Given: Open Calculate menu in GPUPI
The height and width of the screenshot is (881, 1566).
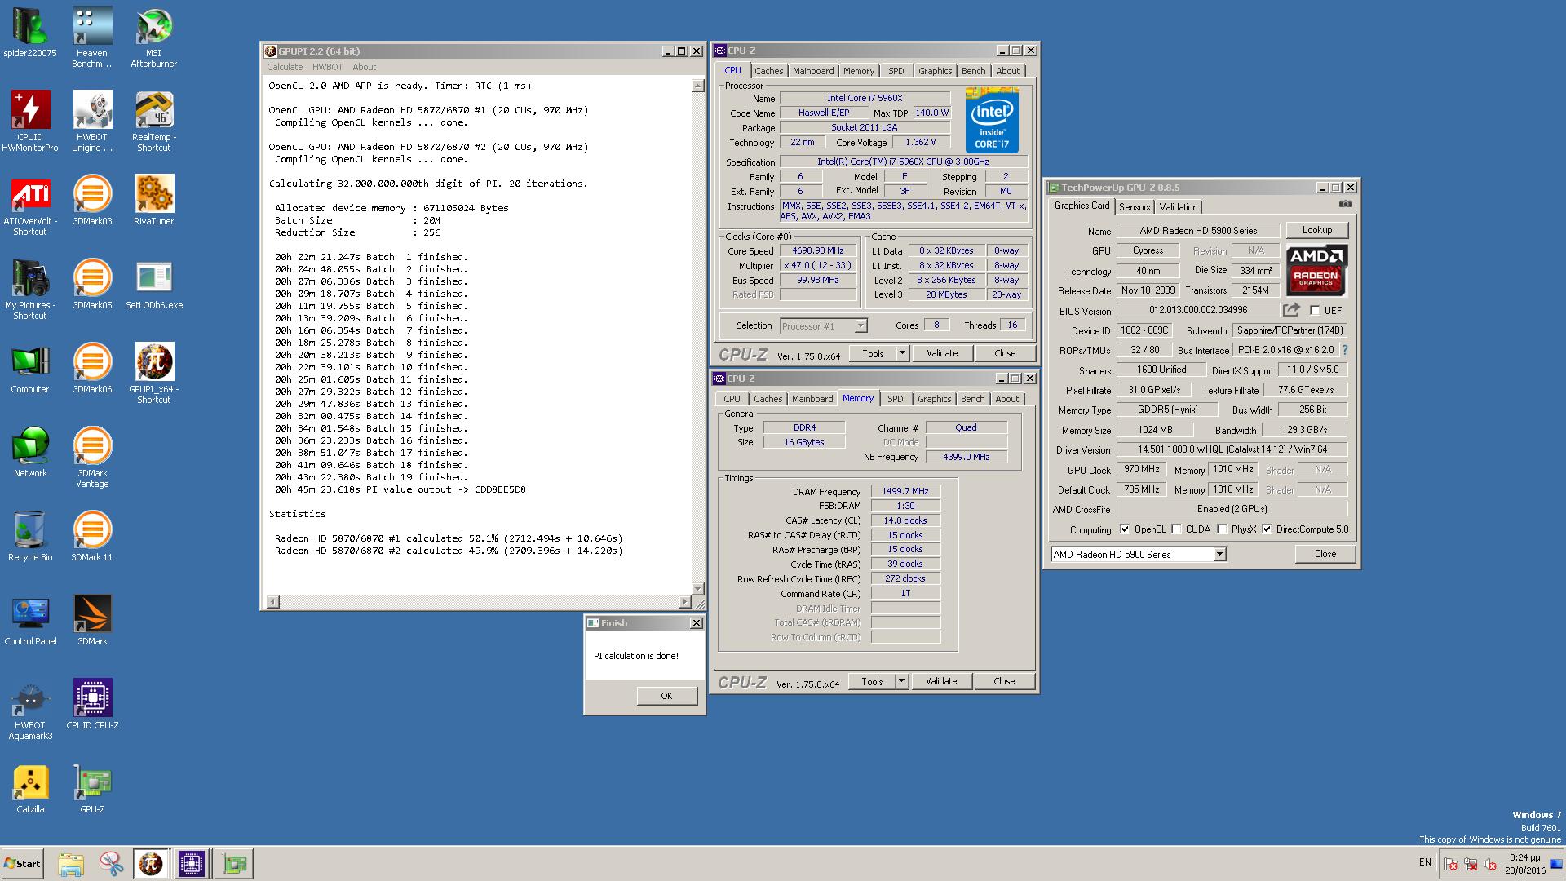Looking at the screenshot, I should click(285, 67).
